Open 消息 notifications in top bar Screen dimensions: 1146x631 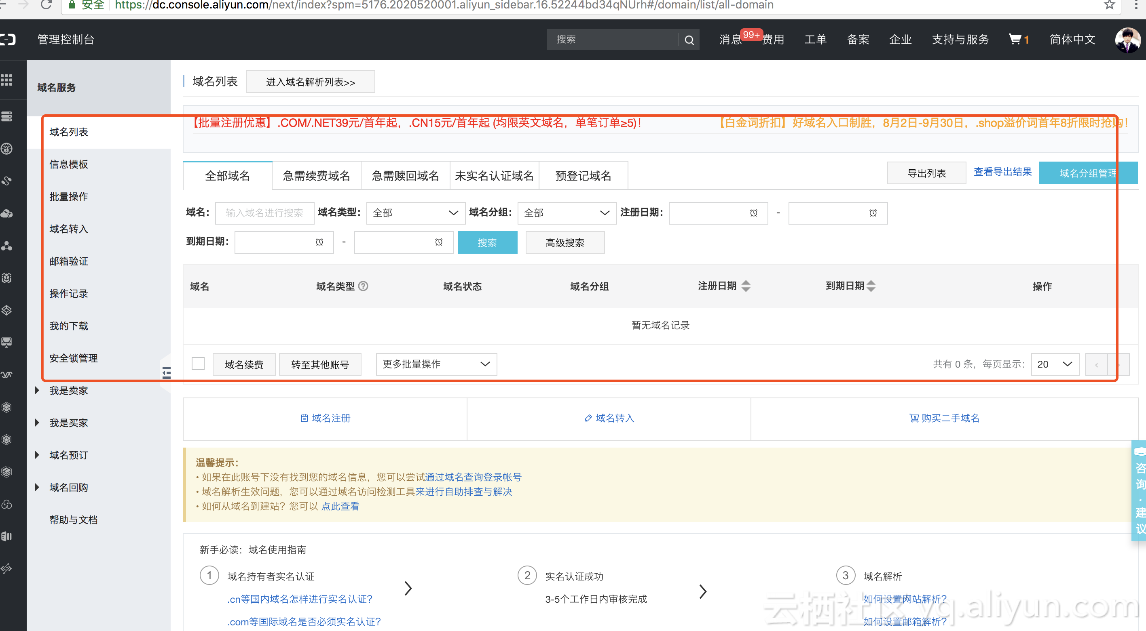[x=730, y=40]
